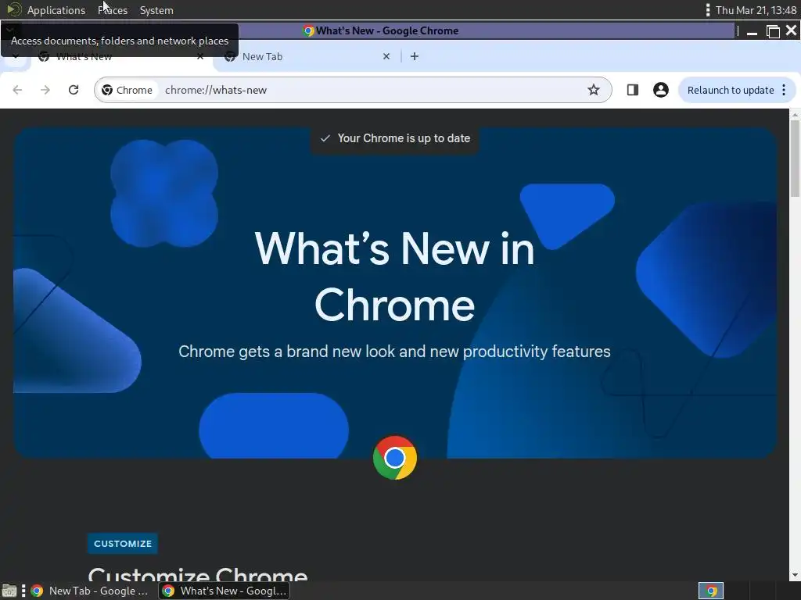Click the show desktop icon in taskbar

coord(9,591)
